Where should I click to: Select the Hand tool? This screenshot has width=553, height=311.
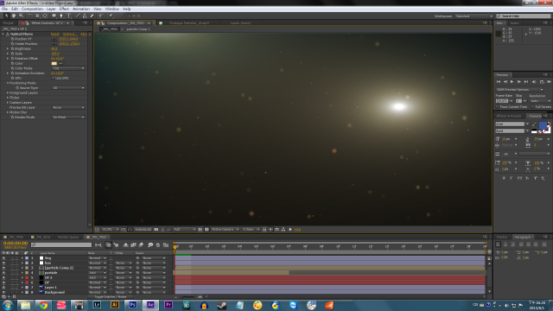14,16
